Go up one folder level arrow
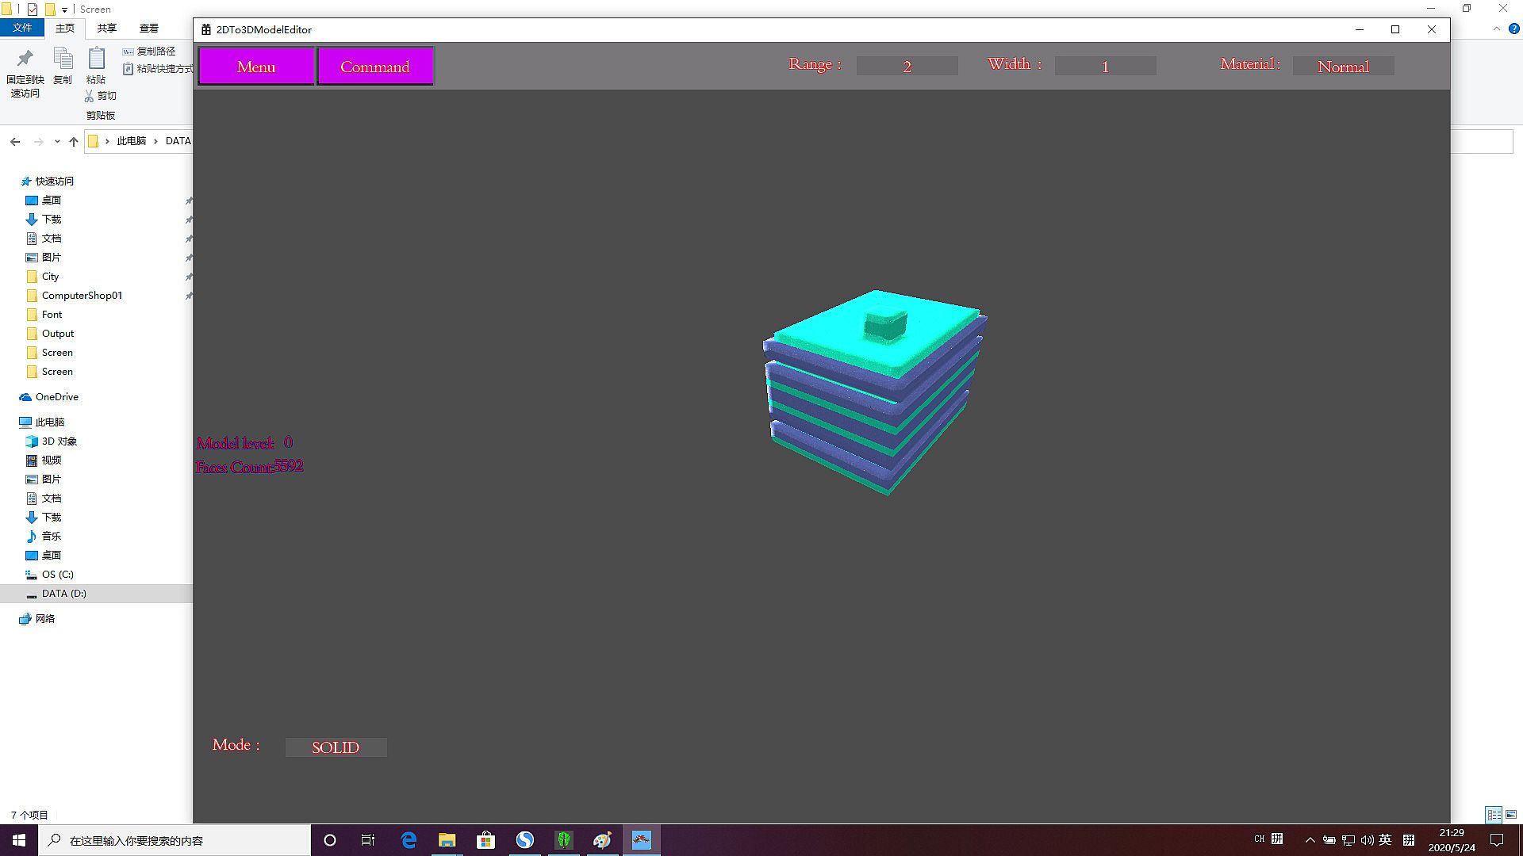This screenshot has height=856, width=1523. [74, 142]
